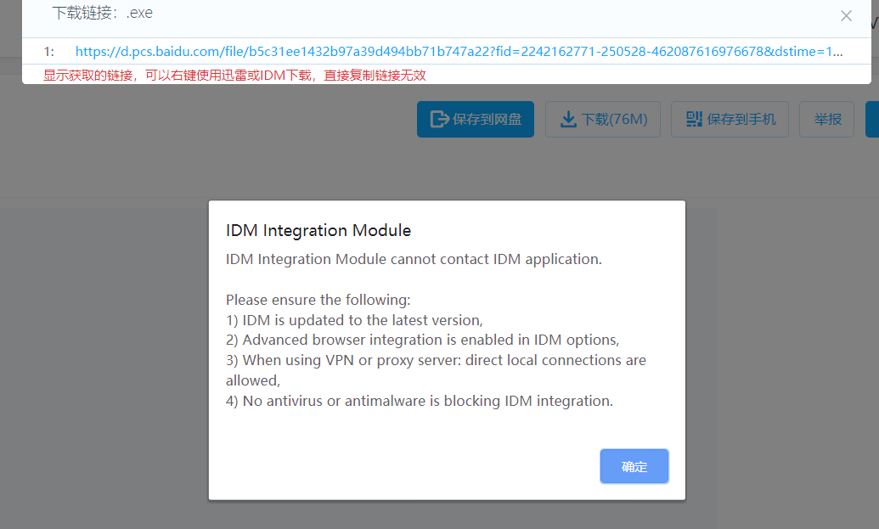Click the "No antivirus or antimalware" line

click(420, 401)
